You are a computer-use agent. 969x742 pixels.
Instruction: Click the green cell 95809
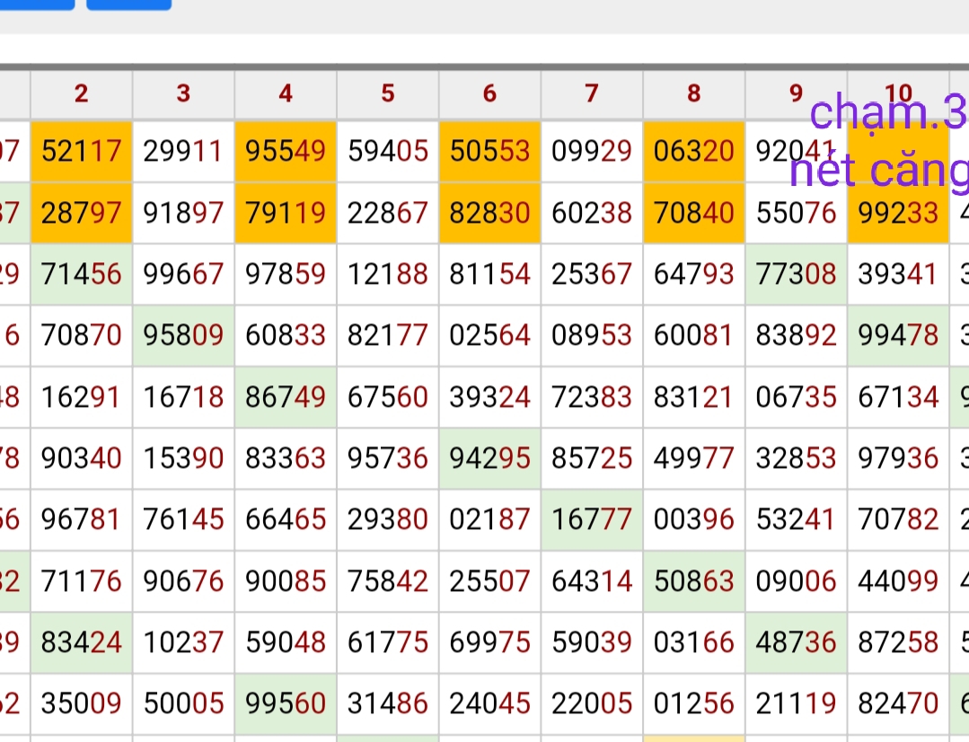tap(183, 335)
